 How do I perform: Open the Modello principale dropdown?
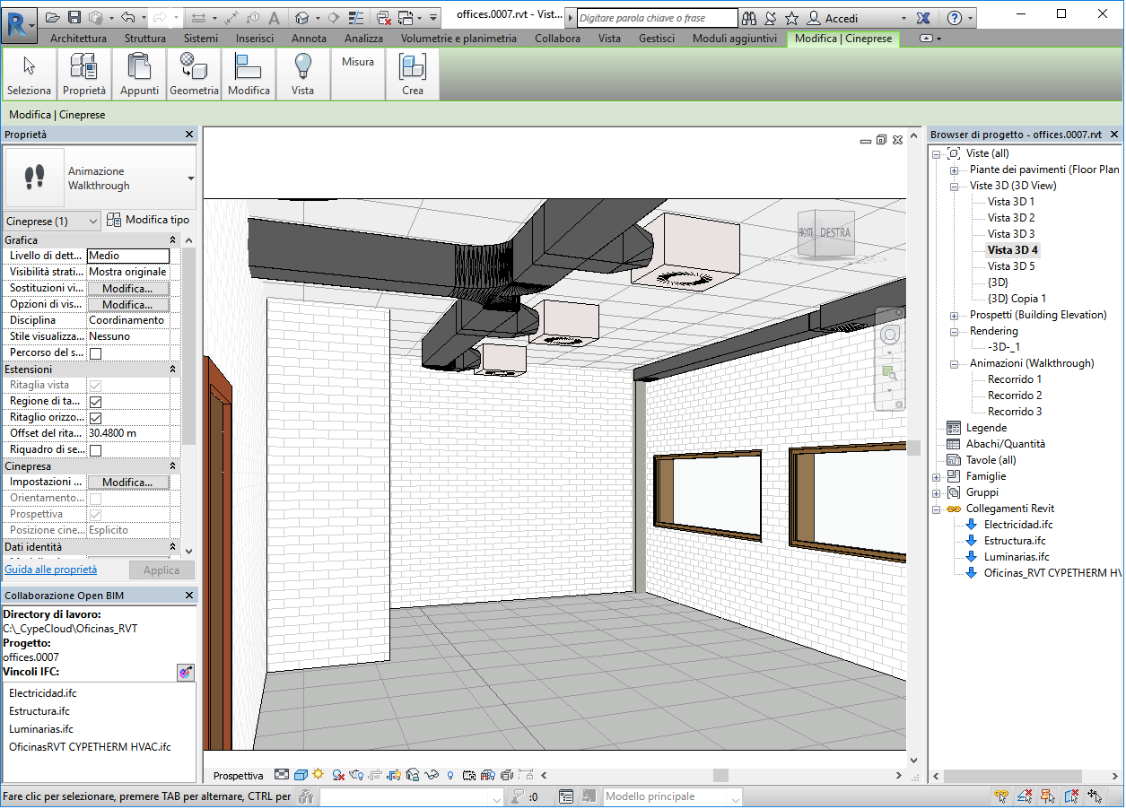pos(673,796)
